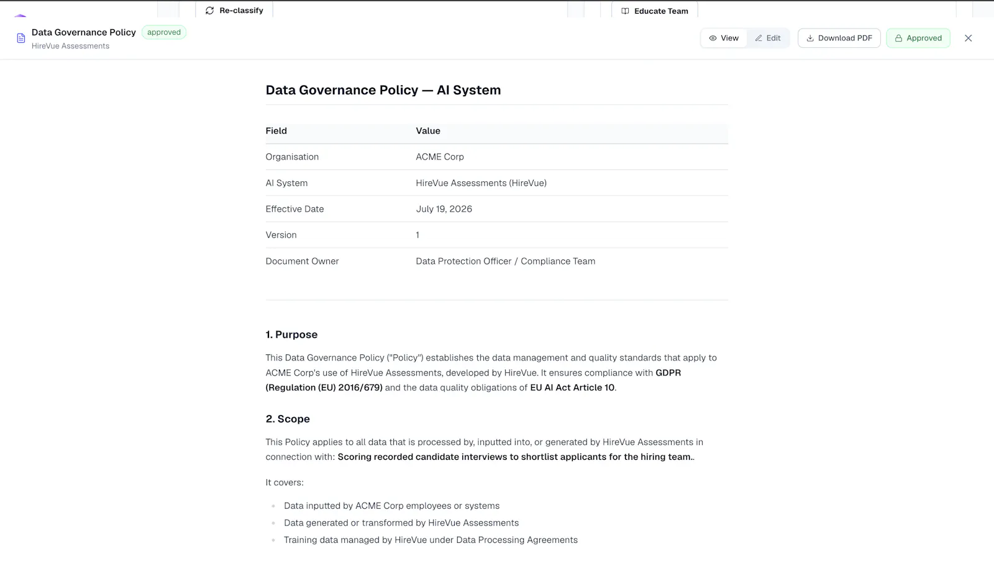Switch to Edit mode
The height and width of the screenshot is (564, 994).
coord(768,38)
